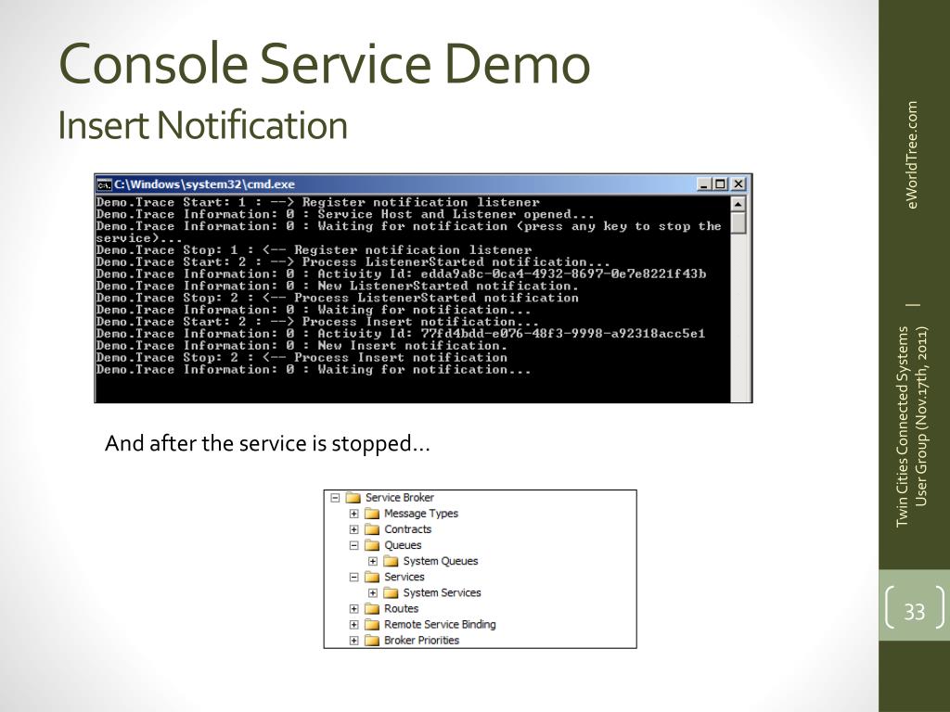This screenshot has height=712, width=950.
Task: Expand the Remote Service Binding node
Action: pyautogui.click(x=353, y=624)
